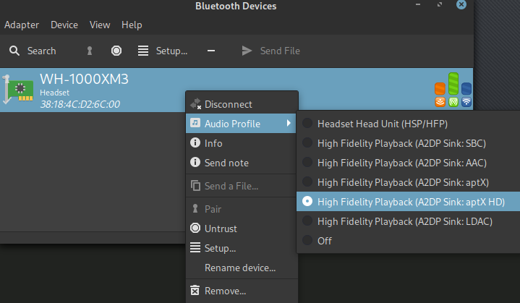Open the Adapter menu
The image size is (520, 303).
pos(22,25)
